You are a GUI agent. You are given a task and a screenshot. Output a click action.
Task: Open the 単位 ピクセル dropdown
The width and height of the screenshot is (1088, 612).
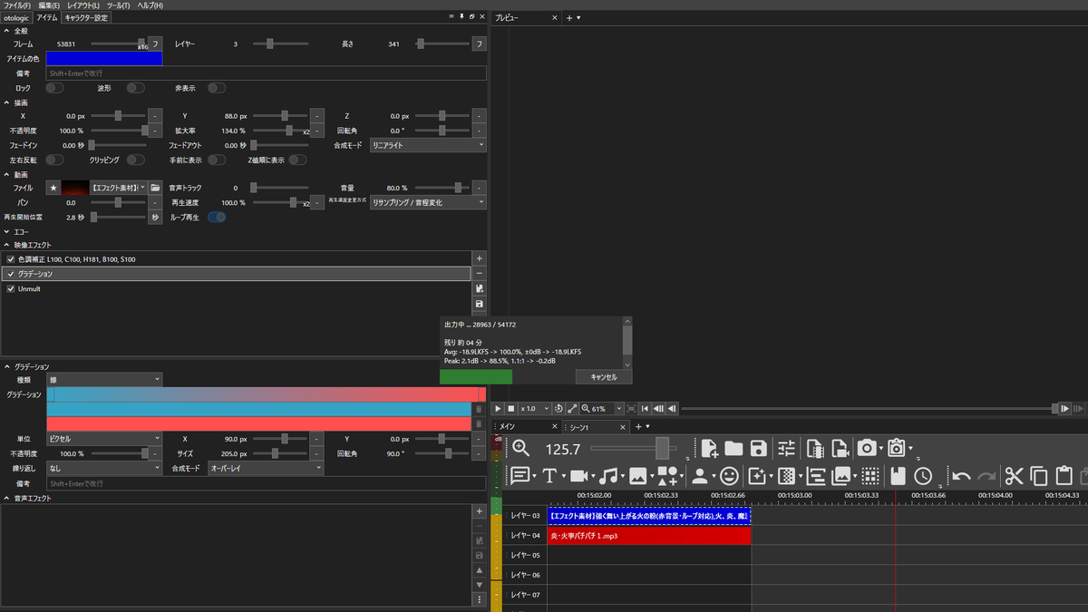pos(104,439)
